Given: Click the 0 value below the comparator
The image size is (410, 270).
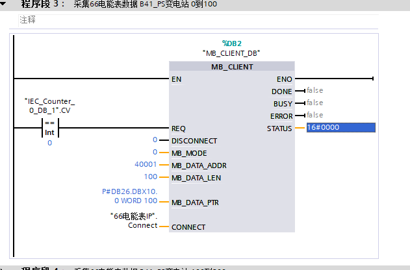Looking at the screenshot, I should [49, 142].
